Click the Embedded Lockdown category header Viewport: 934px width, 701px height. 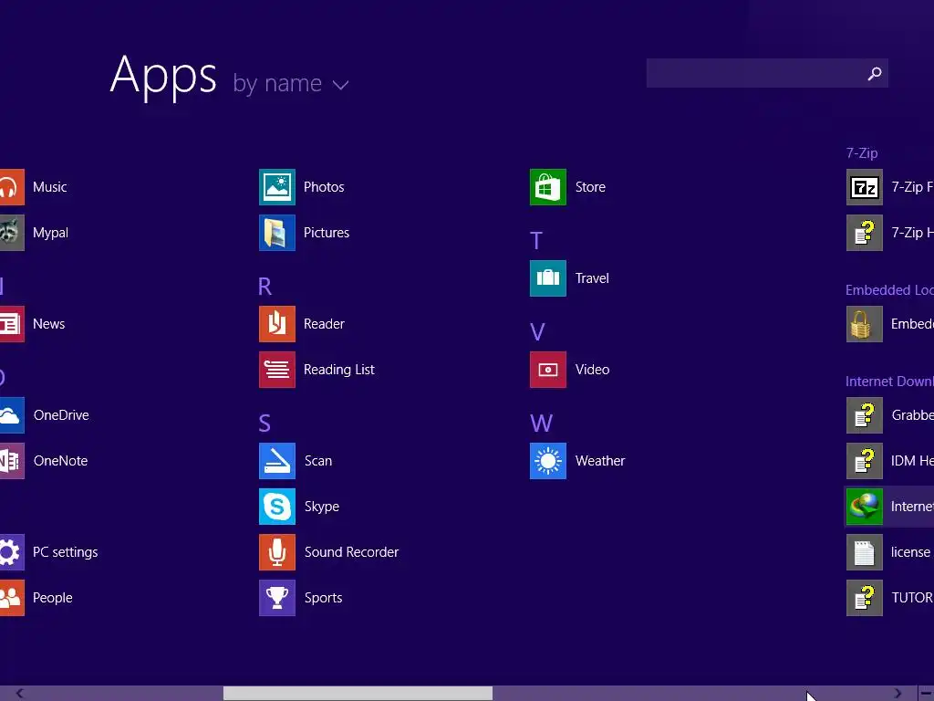pyautogui.click(x=890, y=290)
